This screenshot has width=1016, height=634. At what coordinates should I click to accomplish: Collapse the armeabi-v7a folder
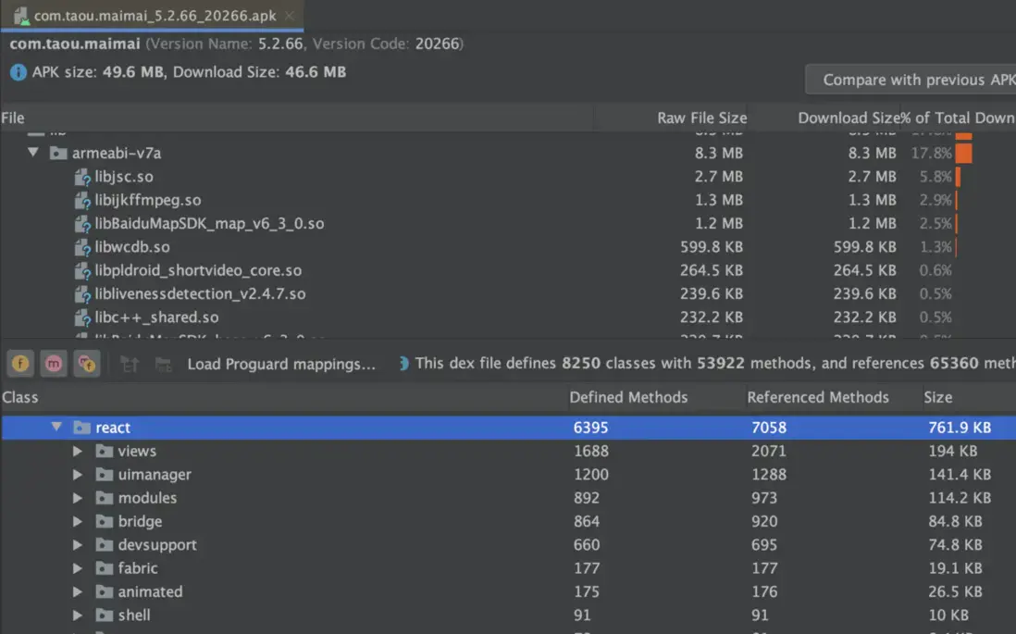(x=33, y=153)
